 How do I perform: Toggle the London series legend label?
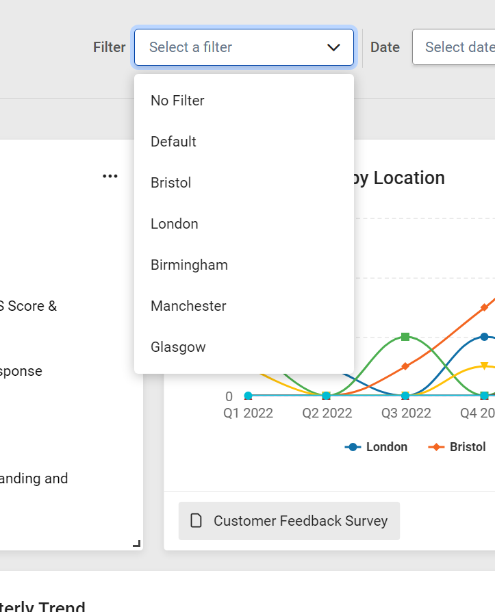(x=387, y=447)
